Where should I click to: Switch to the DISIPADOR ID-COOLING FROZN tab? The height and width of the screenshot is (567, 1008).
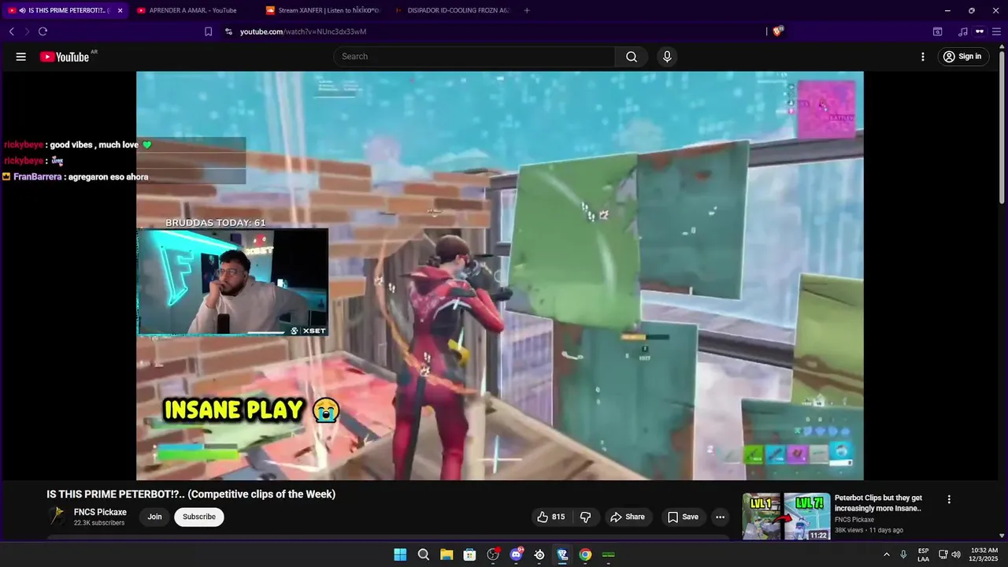pyautogui.click(x=453, y=10)
